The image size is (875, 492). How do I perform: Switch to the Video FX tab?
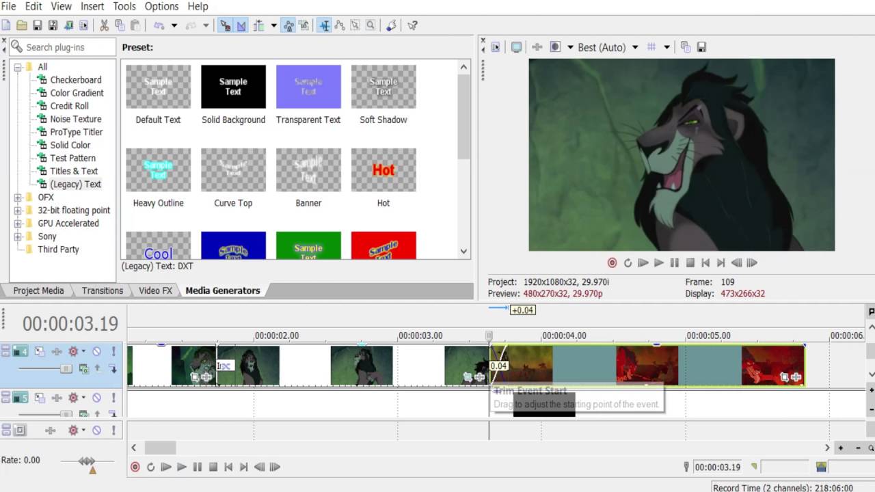[156, 290]
